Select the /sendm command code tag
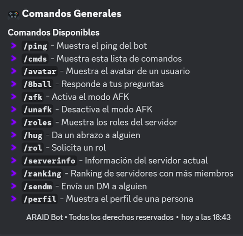The image size is (243, 236). (x=37, y=186)
